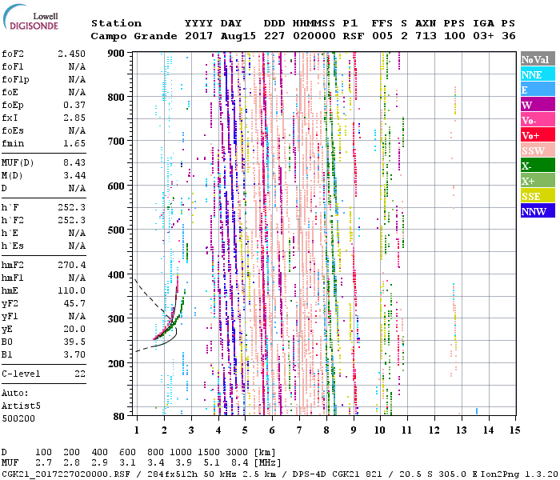Click the X- dark green legend swatch
Viewport: 560px width, 480px height.
pos(537,166)
